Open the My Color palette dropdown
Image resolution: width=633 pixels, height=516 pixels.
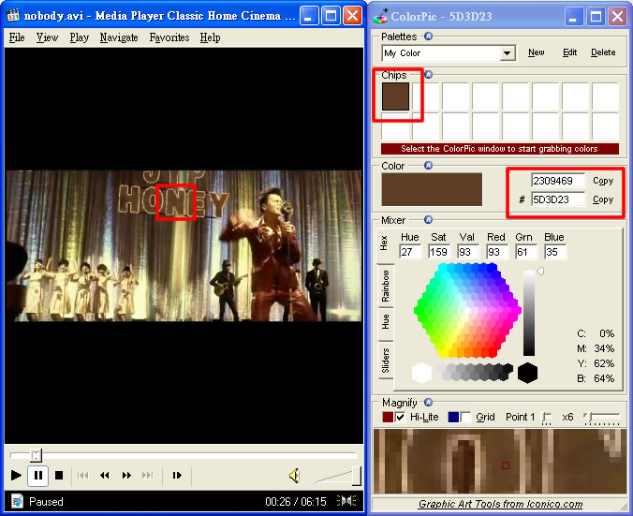(x=507, y=53)
